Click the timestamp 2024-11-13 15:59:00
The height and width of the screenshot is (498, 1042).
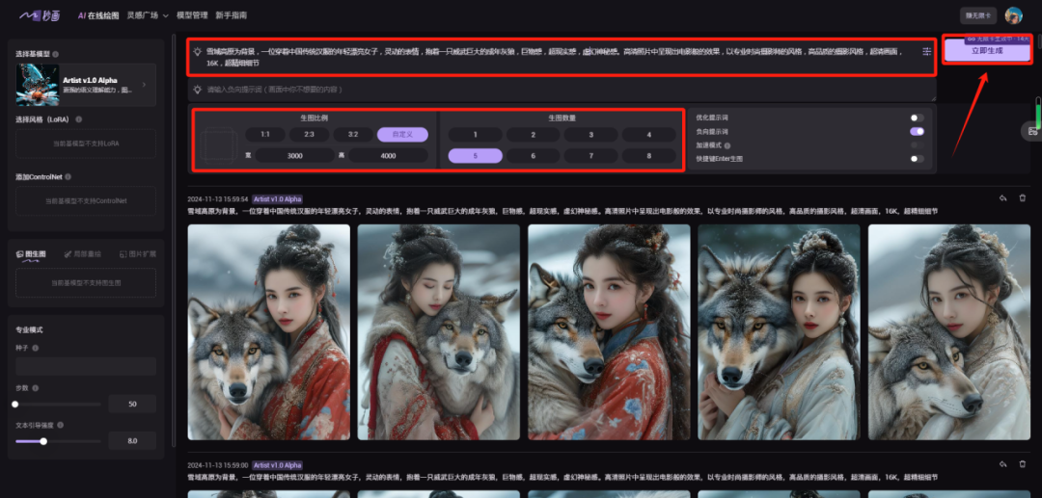218,465
